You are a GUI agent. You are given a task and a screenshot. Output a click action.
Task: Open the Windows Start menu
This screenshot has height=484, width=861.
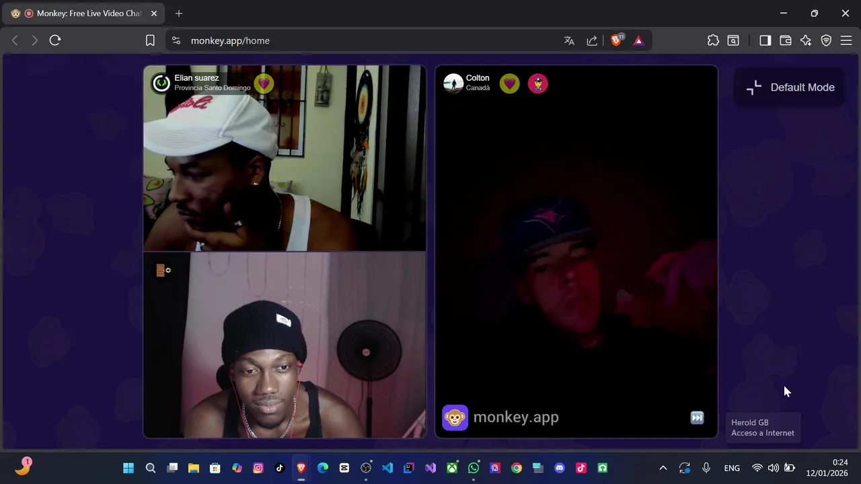(128, 468)
